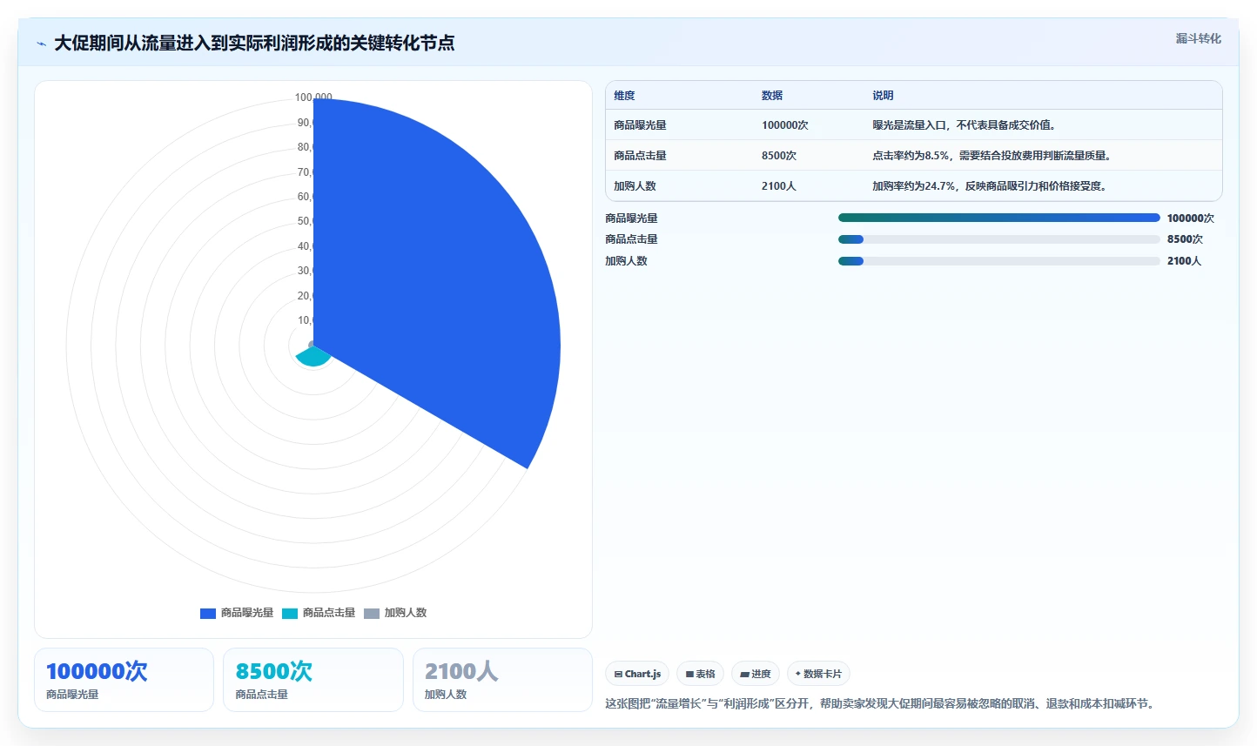Screen dimensions: 1257x746
Task: Select the Chart.js chip
Action: pyautogui.click(x=637, y=674)
